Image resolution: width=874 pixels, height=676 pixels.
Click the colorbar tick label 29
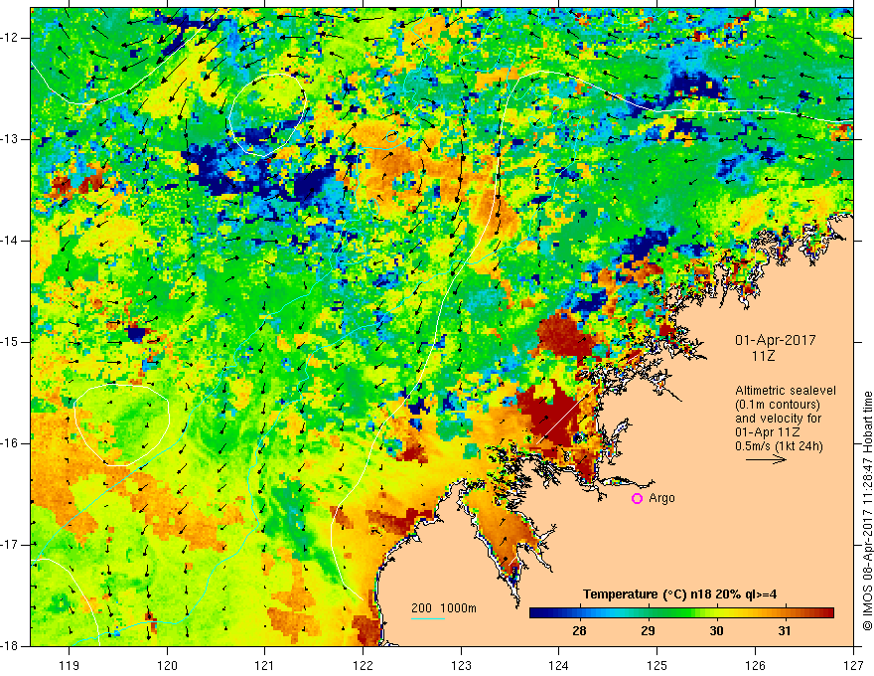pyautogui.click(x=648, y=631)
